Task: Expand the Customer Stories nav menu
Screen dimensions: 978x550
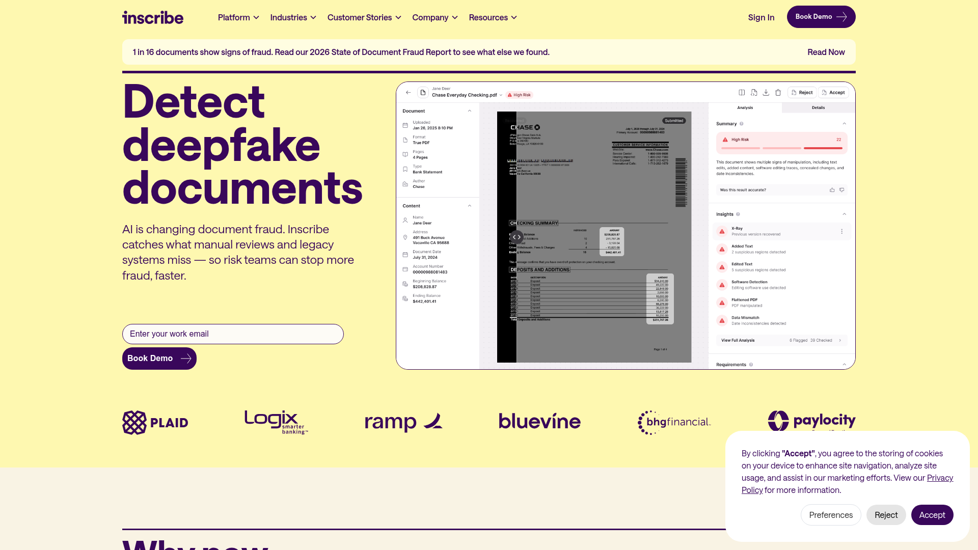Action: [x=364, y=17]
